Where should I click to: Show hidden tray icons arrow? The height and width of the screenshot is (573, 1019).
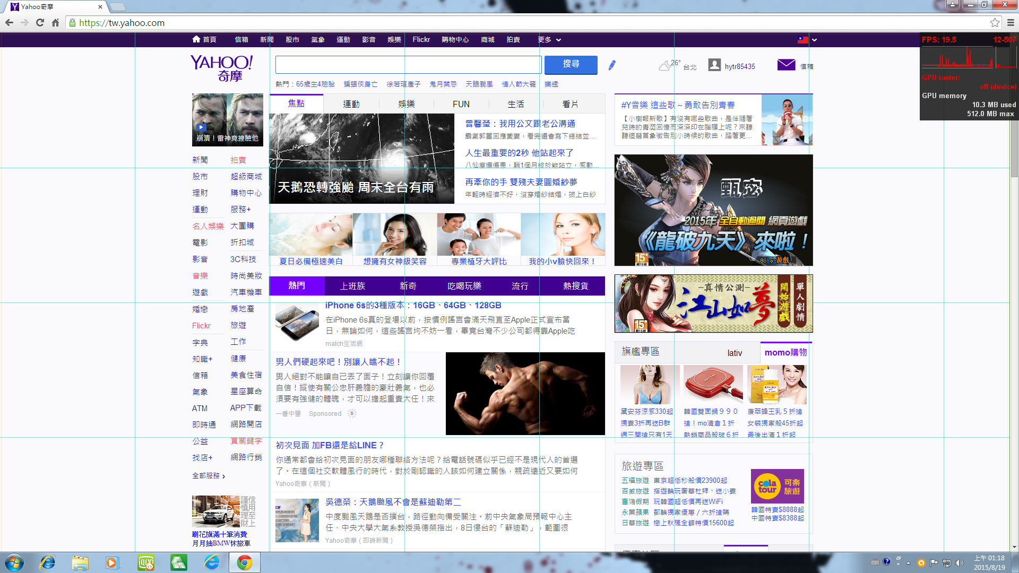(908, 563)
